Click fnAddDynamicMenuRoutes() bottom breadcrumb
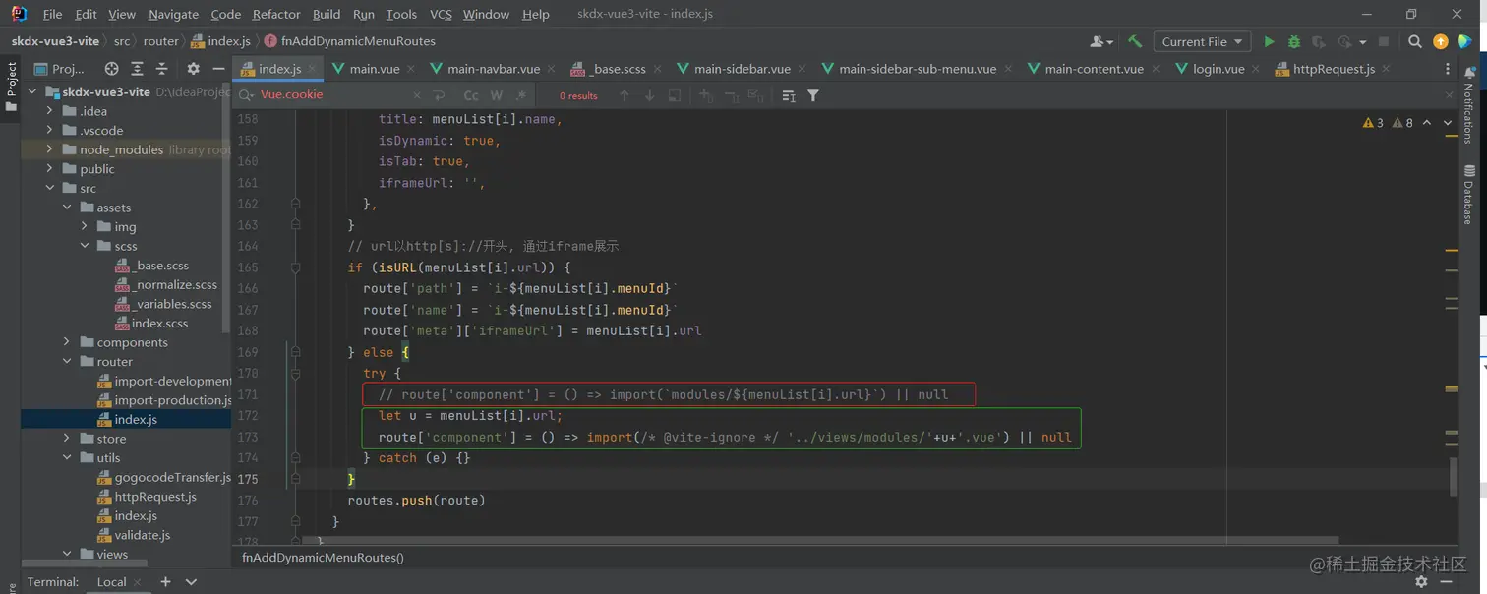1487x594 pixels. 323,557
